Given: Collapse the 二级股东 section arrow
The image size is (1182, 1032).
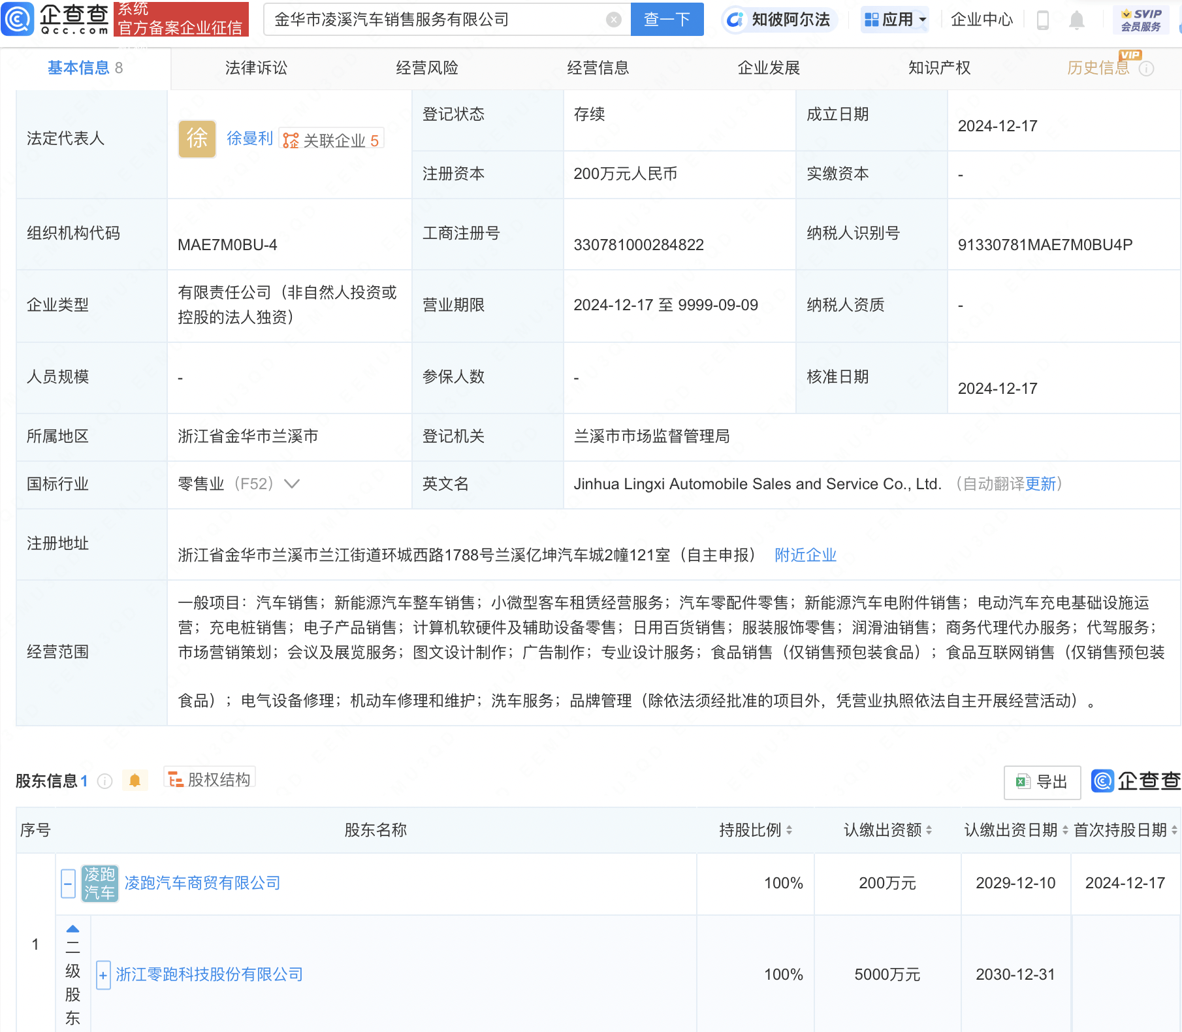Looking at the screenshot, I should tap(72, 929).
